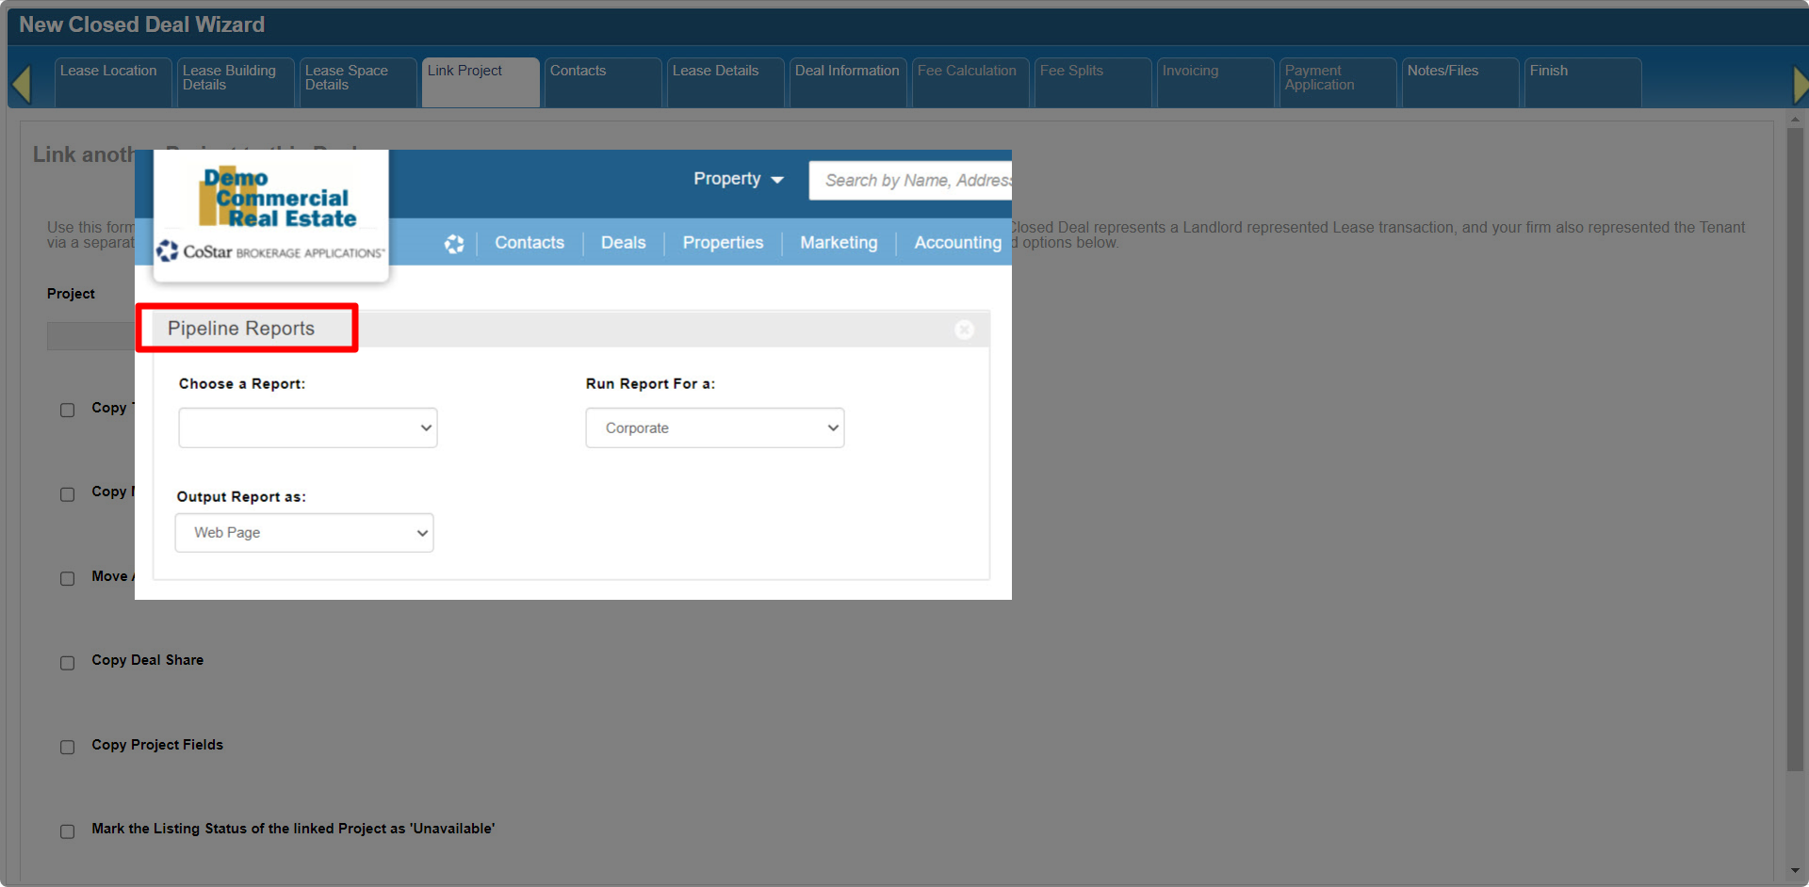Click the left wizard tab scroll arrow
The width and height of the screenshot is (1809, 887).
(x=22, y=84)
